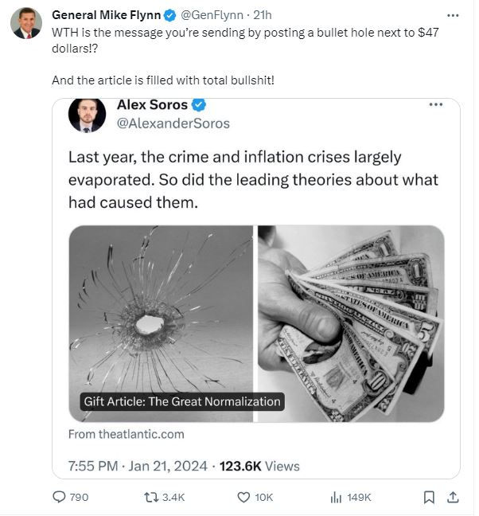Click the Gift Article: The Great Normalization label

pyautogui.click(x=182, y=401)
